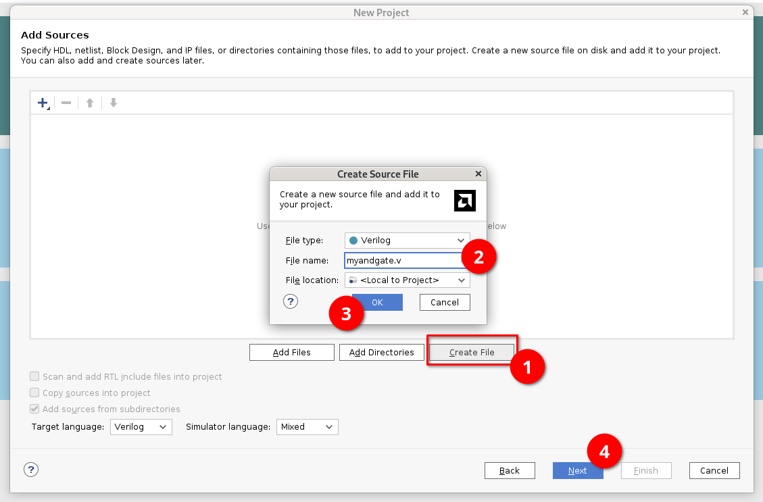This screenshot has height=502, width=763.
Task: Open the Simulator language dropdown
Action: coord(307,427)
